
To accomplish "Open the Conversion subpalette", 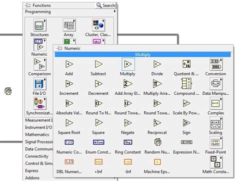I will (216, 64).
